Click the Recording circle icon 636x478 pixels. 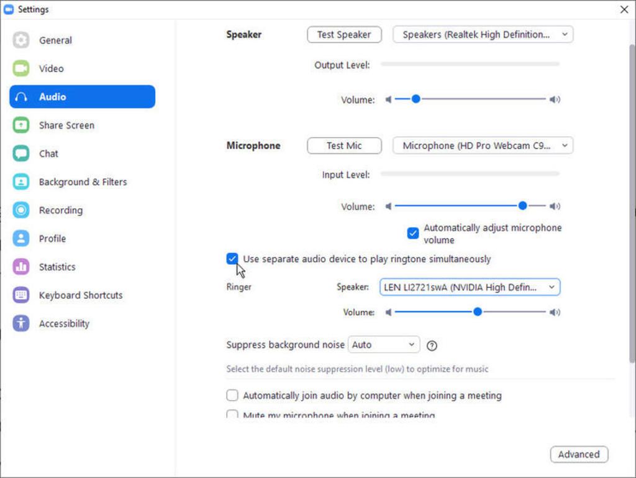pos(20,210)
